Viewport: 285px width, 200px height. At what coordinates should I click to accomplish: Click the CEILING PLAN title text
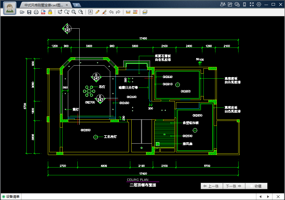point(137,180)
